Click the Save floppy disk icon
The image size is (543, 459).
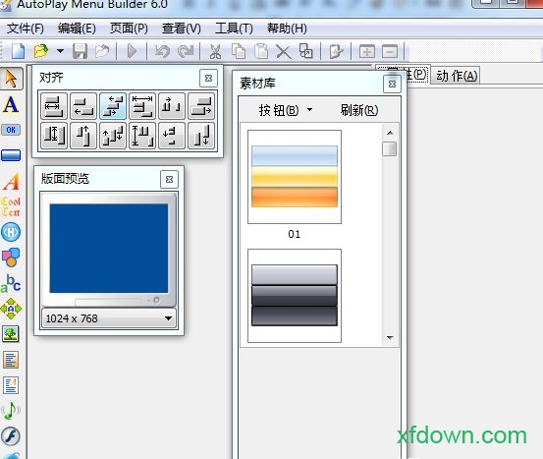[80, 51]
